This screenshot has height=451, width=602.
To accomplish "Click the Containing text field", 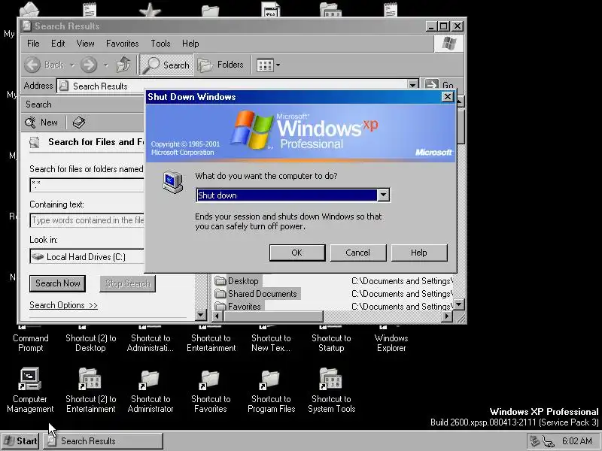I will coord(87,220).
